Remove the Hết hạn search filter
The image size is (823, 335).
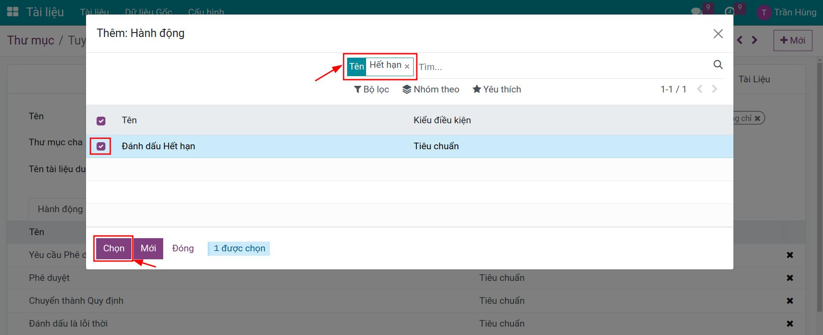[407, 67]
